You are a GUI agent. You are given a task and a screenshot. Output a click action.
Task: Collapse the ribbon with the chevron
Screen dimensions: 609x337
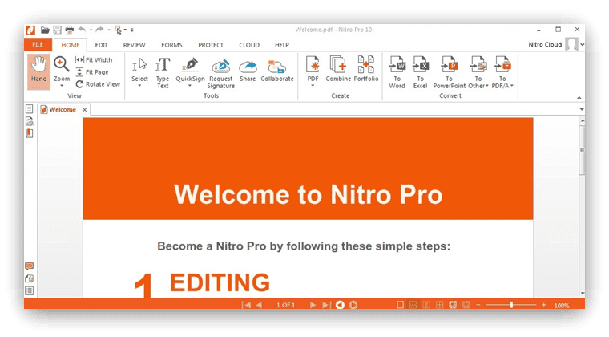pyautogui.click(x=579, y=98)
